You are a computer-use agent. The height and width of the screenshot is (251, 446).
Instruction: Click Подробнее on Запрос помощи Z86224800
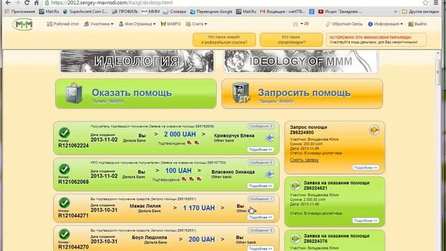[365, 167]
